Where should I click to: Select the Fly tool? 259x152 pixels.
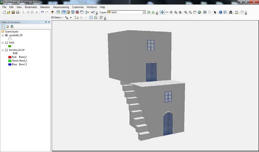pyautogui.click(x=167, y=12)
